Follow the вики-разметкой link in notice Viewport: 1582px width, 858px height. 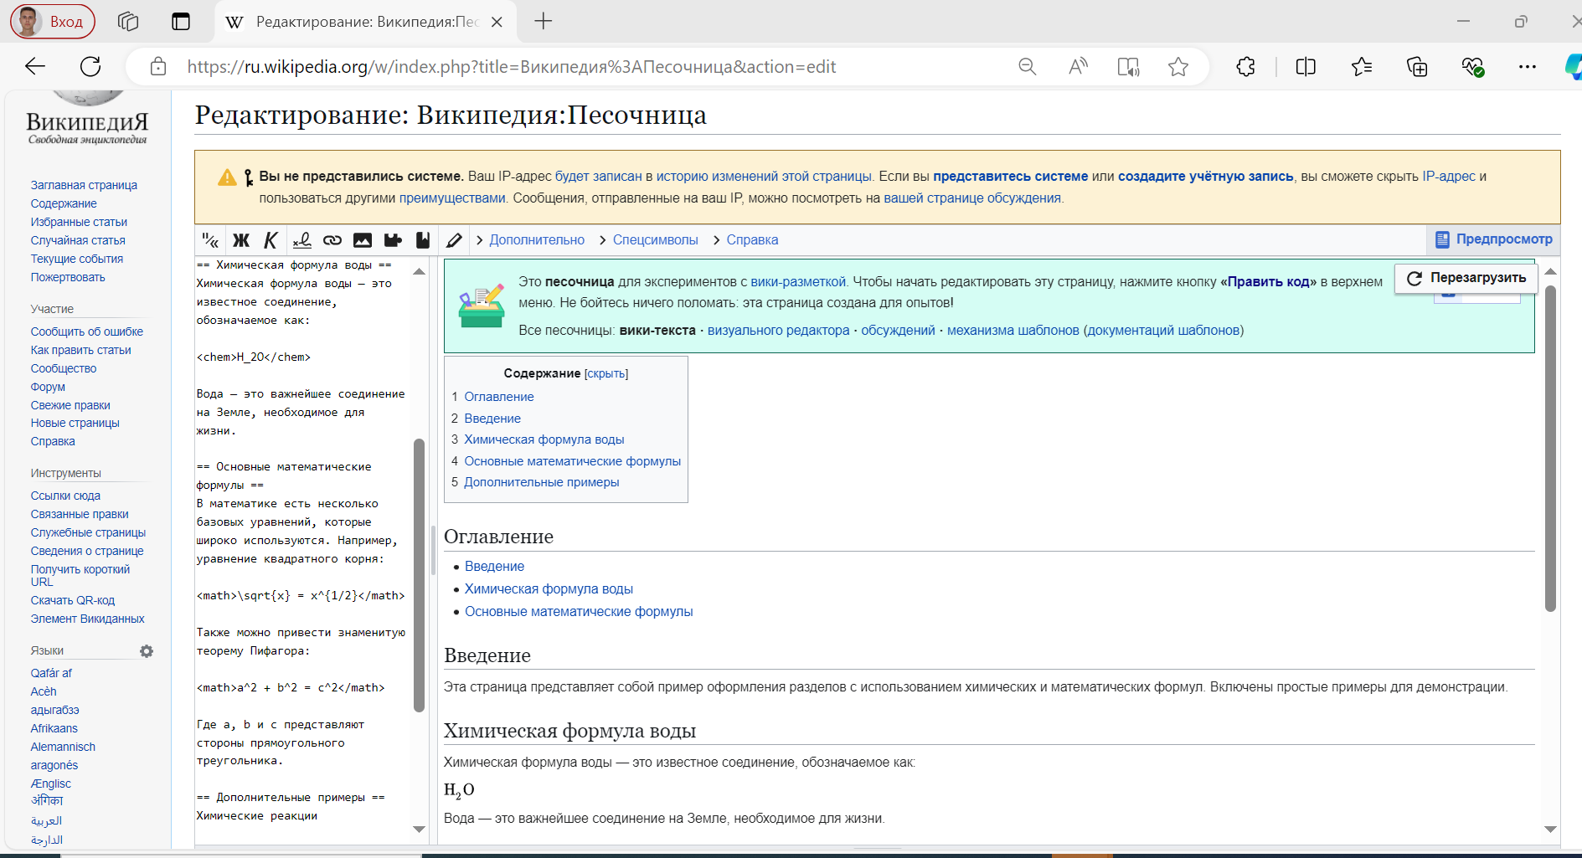798,282
